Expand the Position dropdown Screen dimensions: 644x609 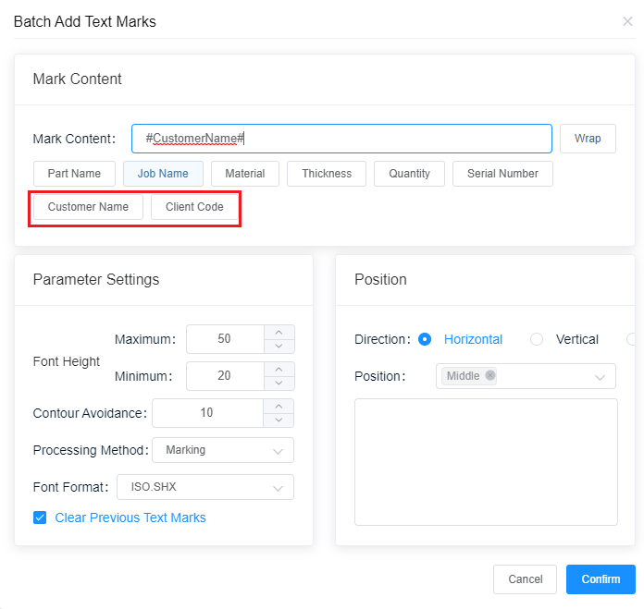(x=526, y=376)
